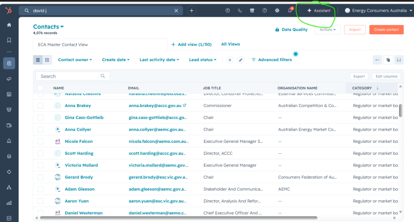Check the box for Gerard Brody
This screenshot has width=414, height=222.
coord(40,177)
